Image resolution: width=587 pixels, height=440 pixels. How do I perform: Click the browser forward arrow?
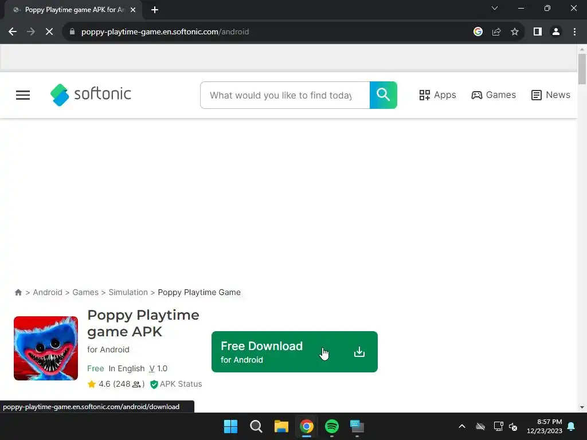31,32
